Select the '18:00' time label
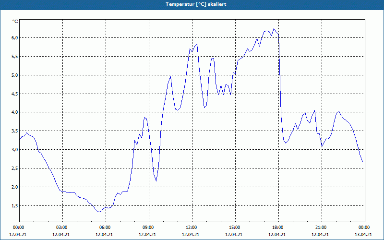The image size is (384, 240). tap(277, 228)
